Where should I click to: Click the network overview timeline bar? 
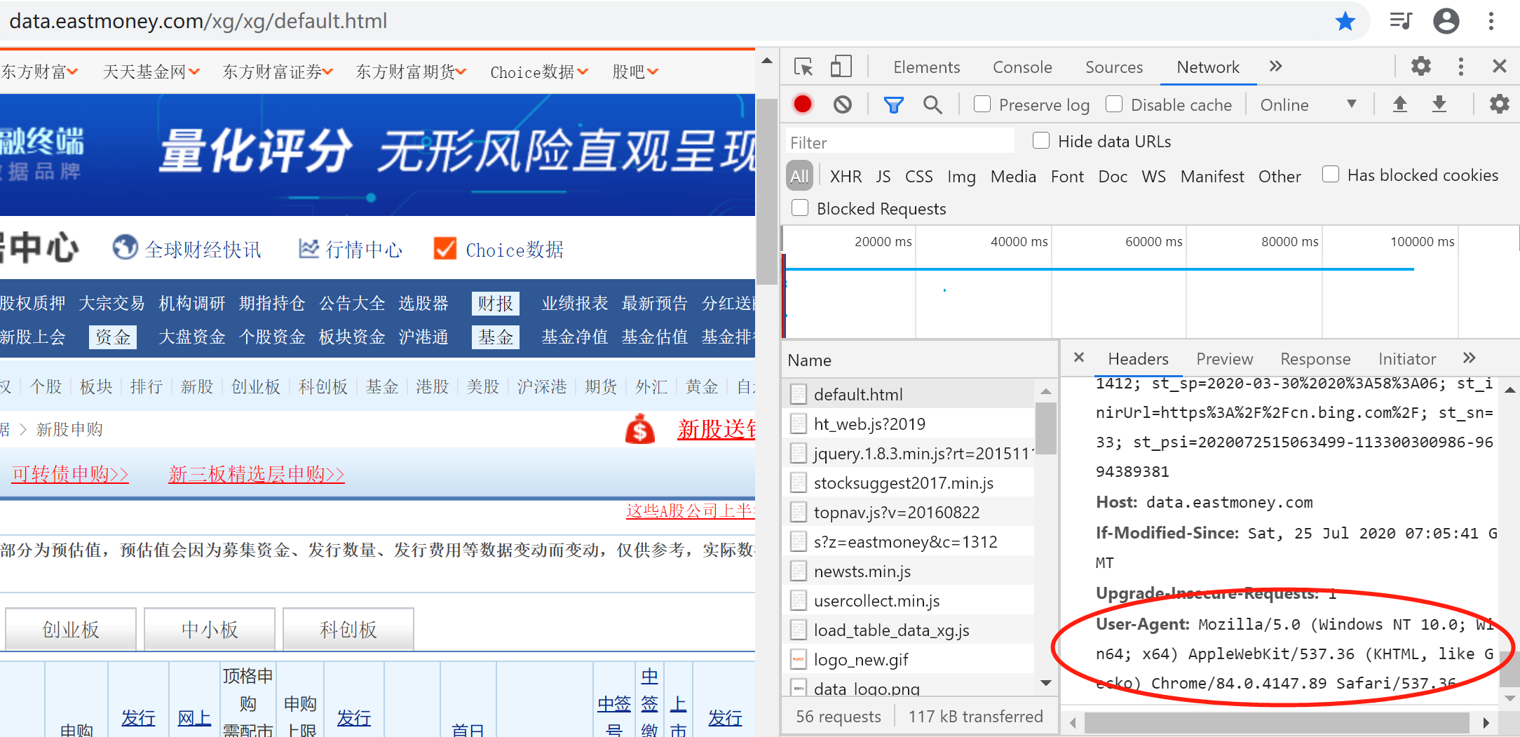[x=1100, y=269]
